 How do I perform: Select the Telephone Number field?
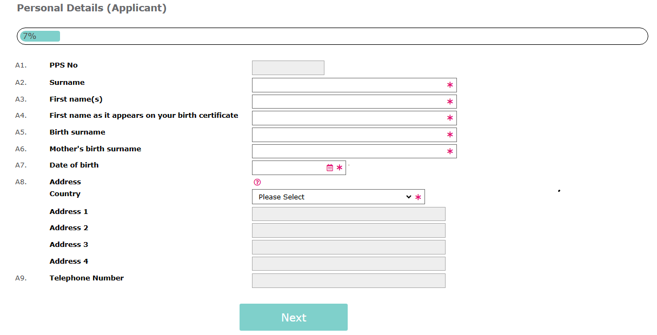coord(349,281)
